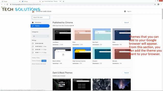163x91 pixels.
Task: Click the Apps bookmarks bar shortcut
Action: (3, 7)
